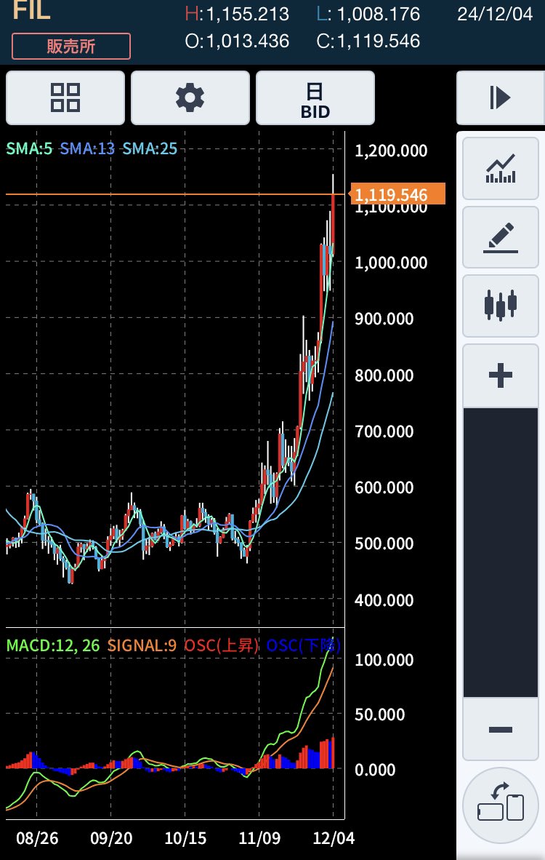Tap the OSC(下降) legend label
Screen dimensions: 545x860
pos(304,645)
